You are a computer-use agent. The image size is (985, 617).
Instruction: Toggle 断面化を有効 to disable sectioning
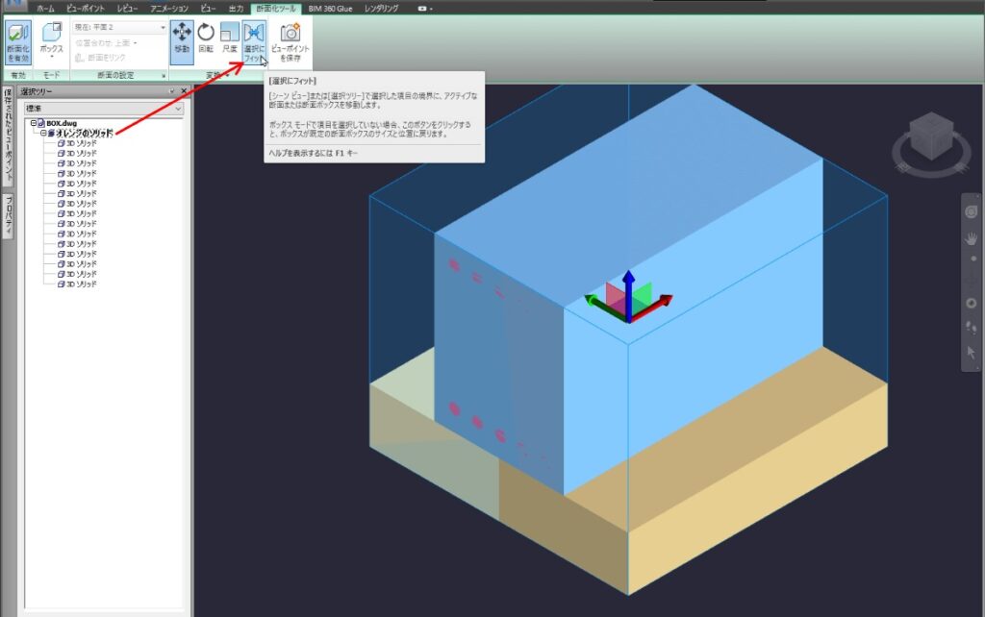[17, 40]
